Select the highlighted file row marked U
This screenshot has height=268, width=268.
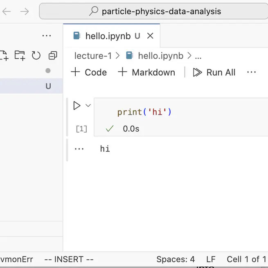31,86
